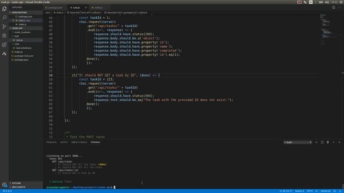The image size is (344, 193).
Task: Select the Terminal panel tab
Action: 96,142
